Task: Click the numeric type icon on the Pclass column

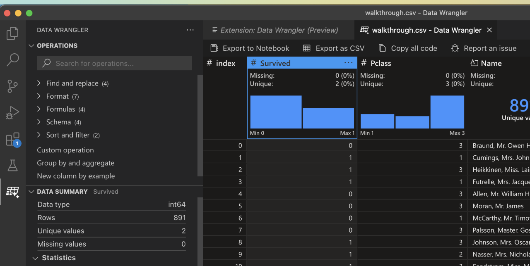Action: coord(364,63)
